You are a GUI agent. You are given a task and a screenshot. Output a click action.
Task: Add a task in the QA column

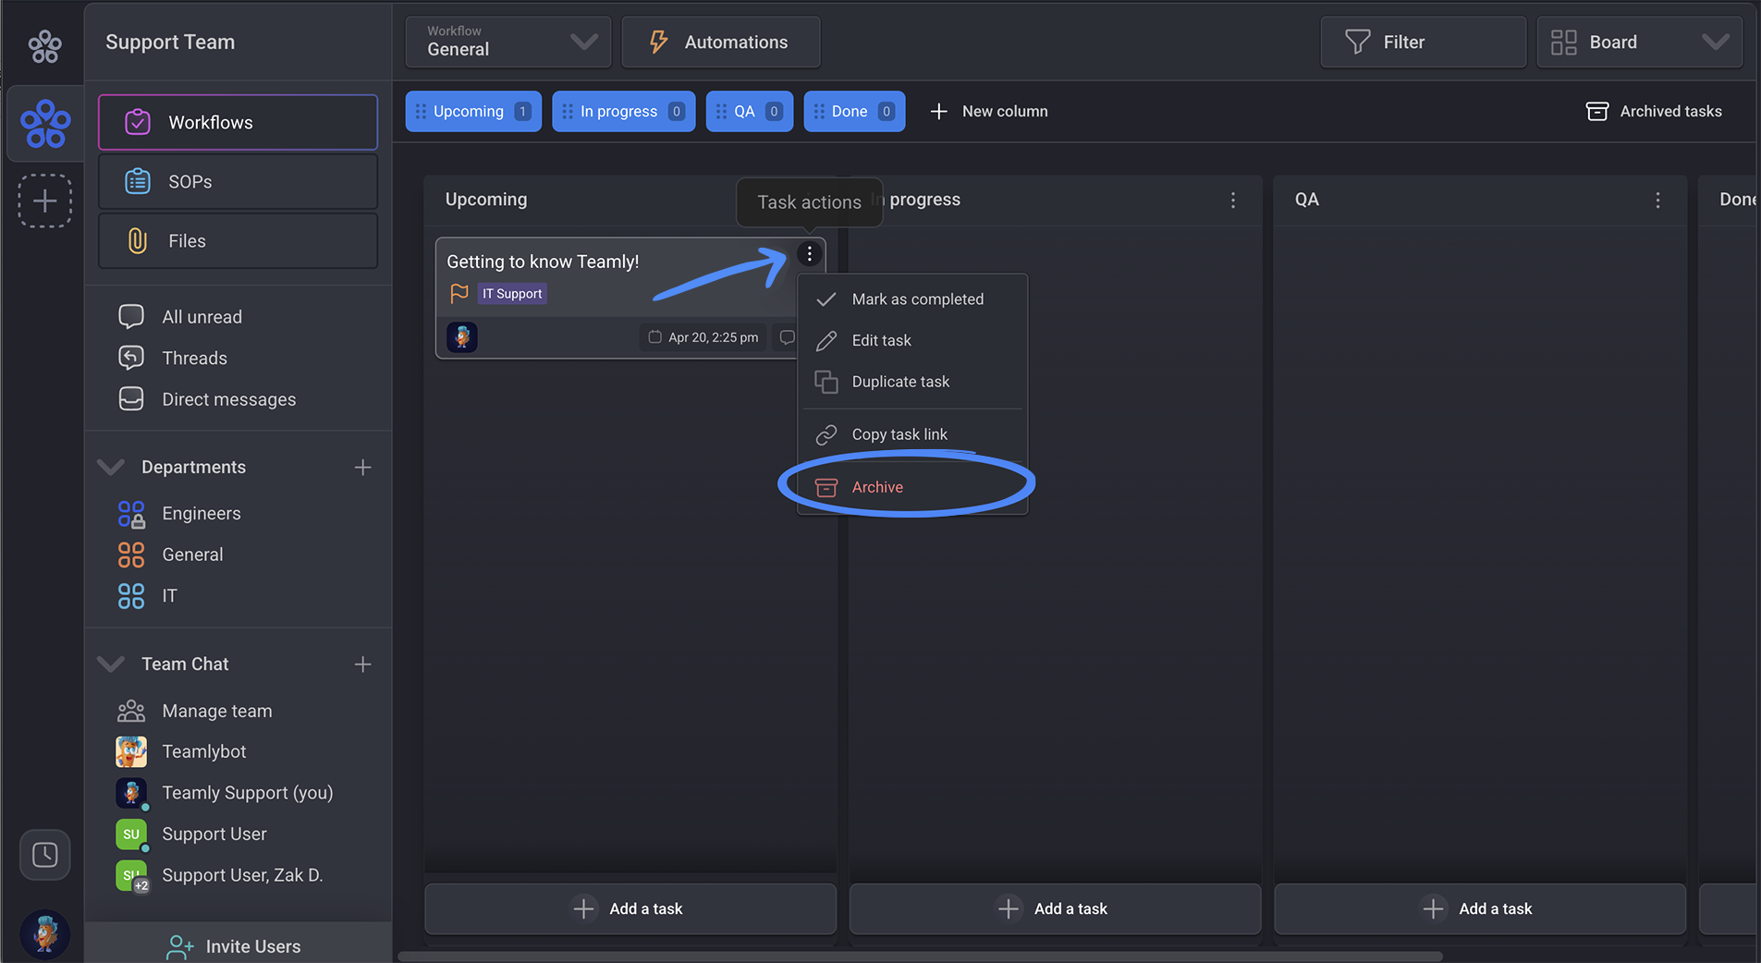coord(1480,908)
